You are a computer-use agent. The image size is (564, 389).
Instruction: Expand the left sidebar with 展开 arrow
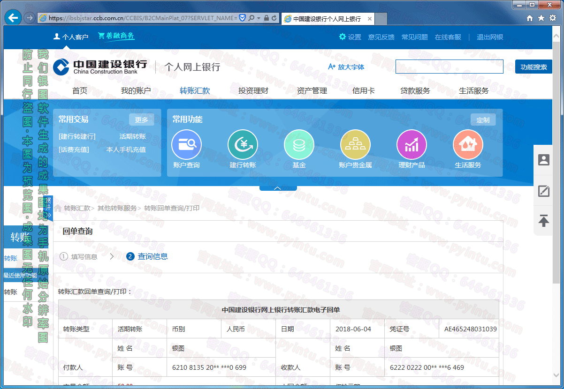pos(48,209)
